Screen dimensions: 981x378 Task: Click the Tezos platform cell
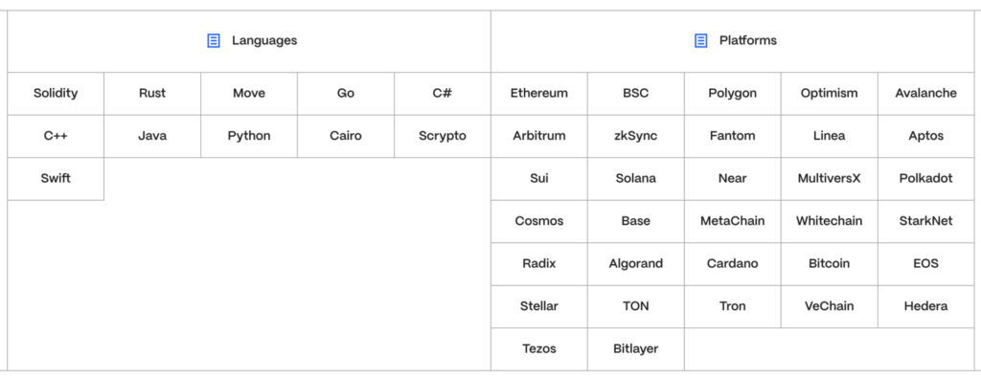pos(539,348)
